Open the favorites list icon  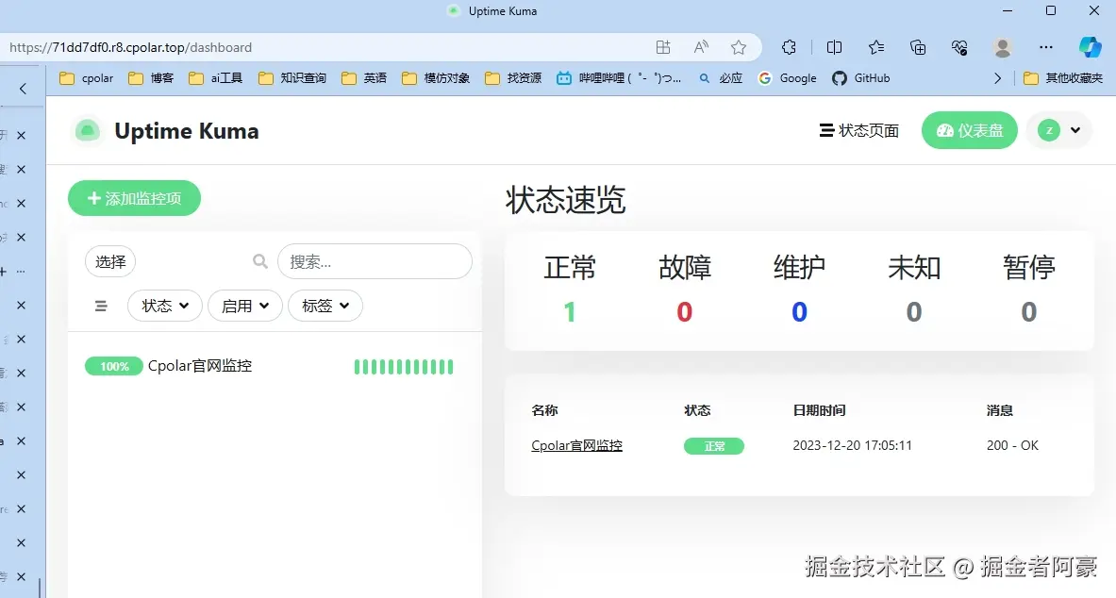876,48
